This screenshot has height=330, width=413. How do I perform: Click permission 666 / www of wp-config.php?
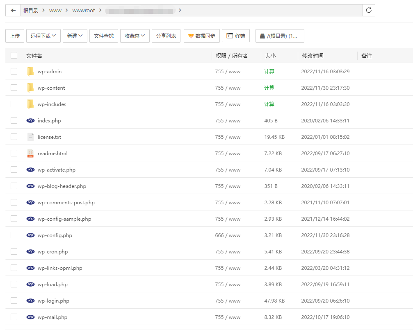click(228, 235)
